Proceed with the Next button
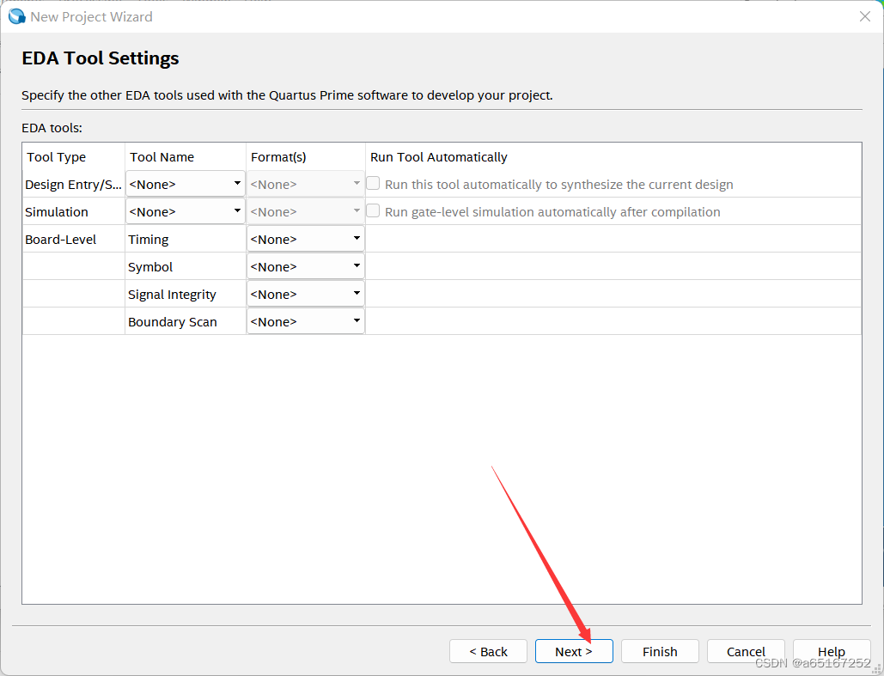This screenshot has width=884, height=676. pos(574,651)
